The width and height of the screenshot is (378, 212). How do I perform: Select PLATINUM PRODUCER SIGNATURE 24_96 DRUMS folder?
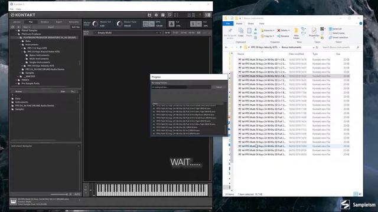tap(50, 38)
